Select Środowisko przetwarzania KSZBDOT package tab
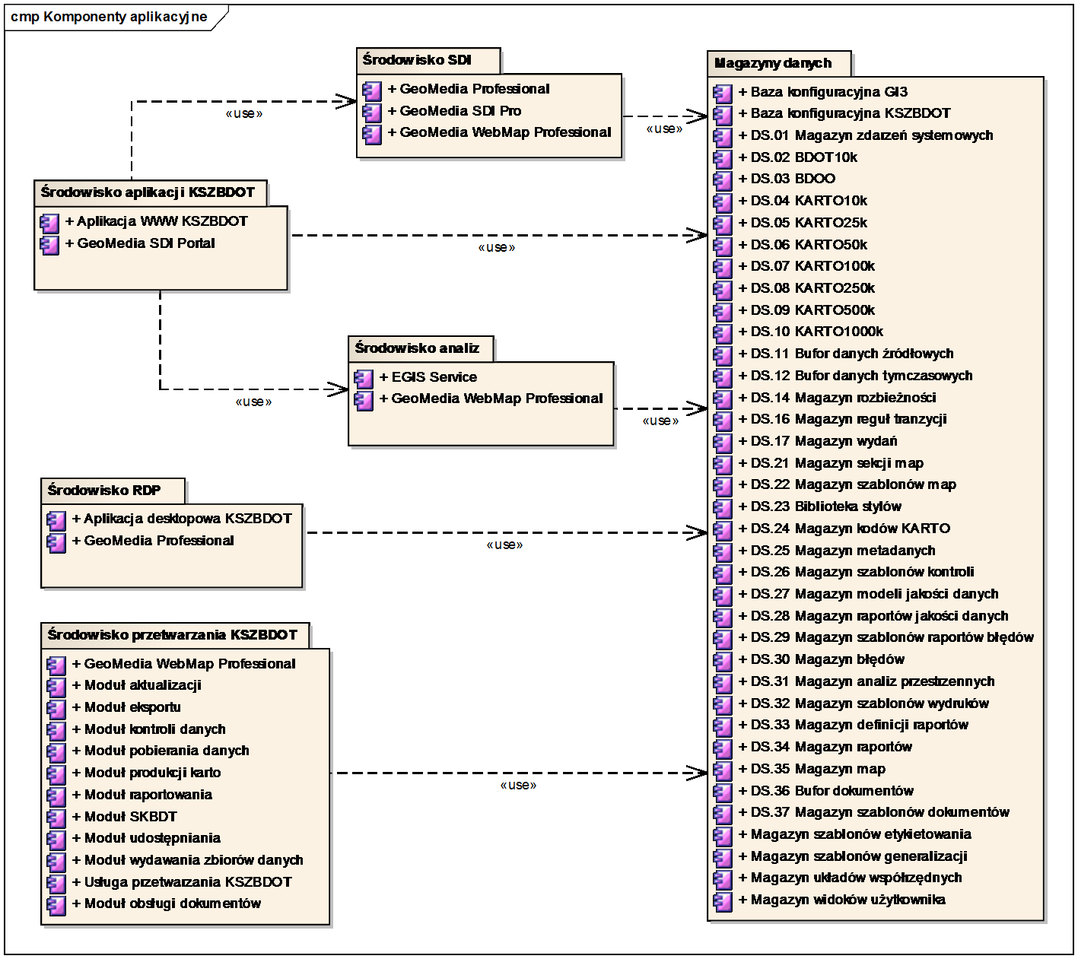The image size is (1078, 959). [175, 635]
